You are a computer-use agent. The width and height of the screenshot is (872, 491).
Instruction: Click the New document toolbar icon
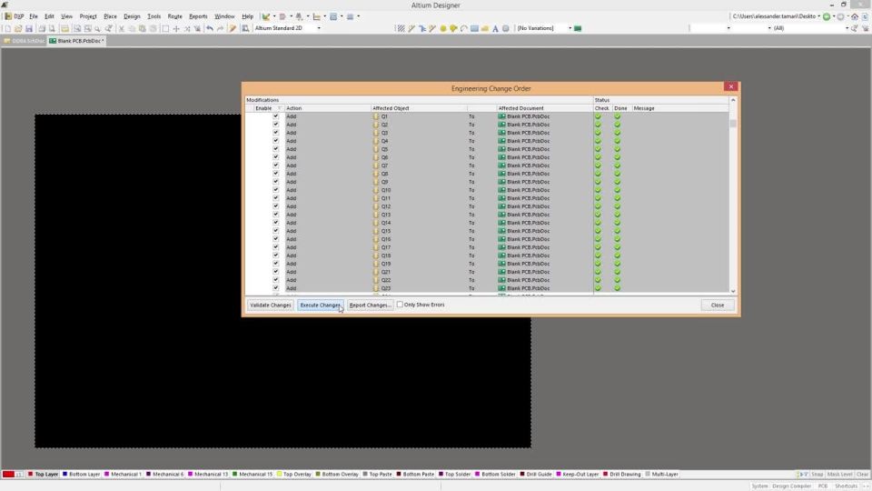pos(8,28)
